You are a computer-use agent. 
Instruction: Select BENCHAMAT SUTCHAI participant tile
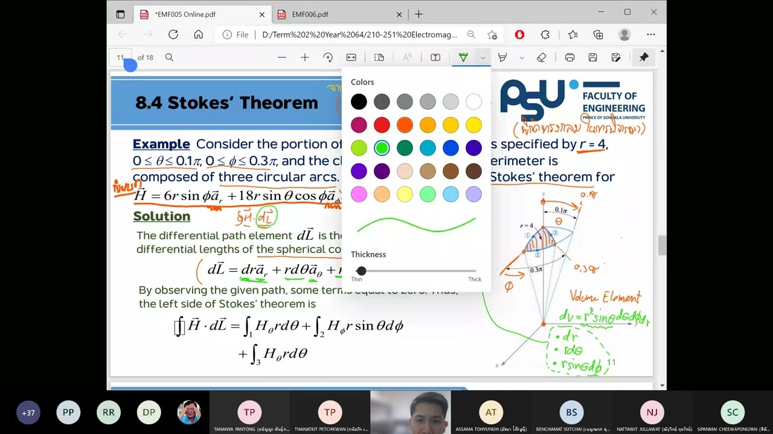[x=571, y=412]
